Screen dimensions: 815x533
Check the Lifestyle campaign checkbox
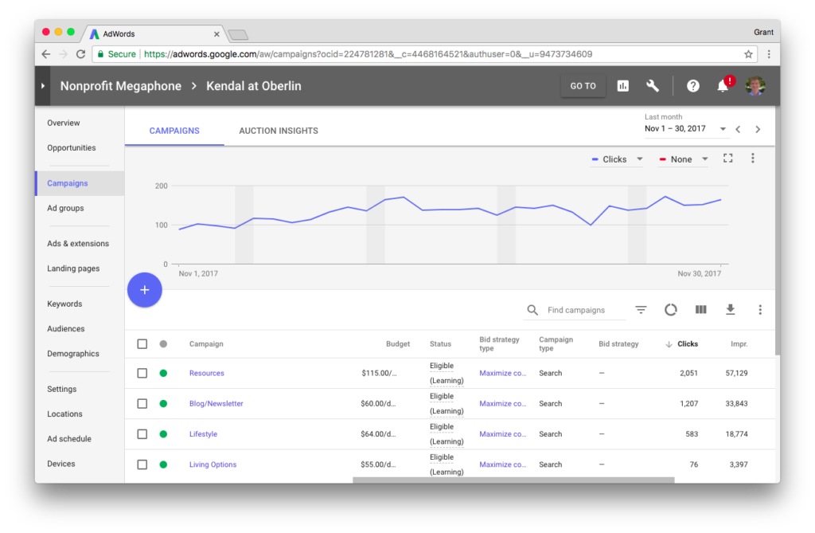pyautogui.click(x=142, y=434)
